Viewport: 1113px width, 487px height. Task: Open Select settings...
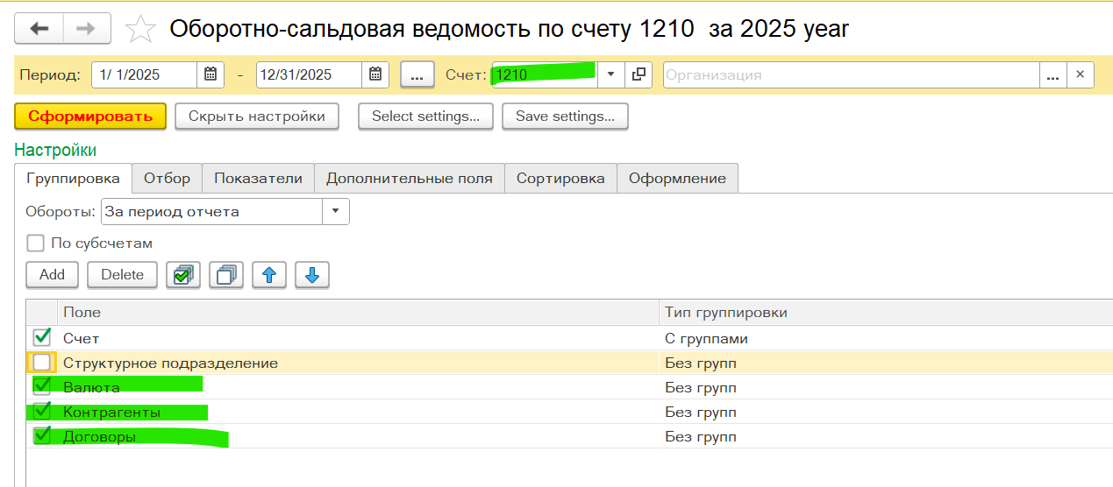[425, 116]
